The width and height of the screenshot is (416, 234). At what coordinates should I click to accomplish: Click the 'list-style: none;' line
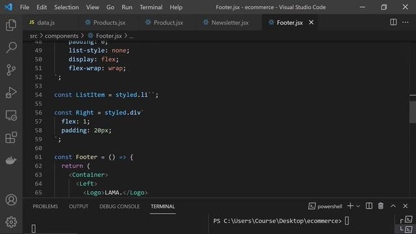pyautogui.click(x=99, y=51)
